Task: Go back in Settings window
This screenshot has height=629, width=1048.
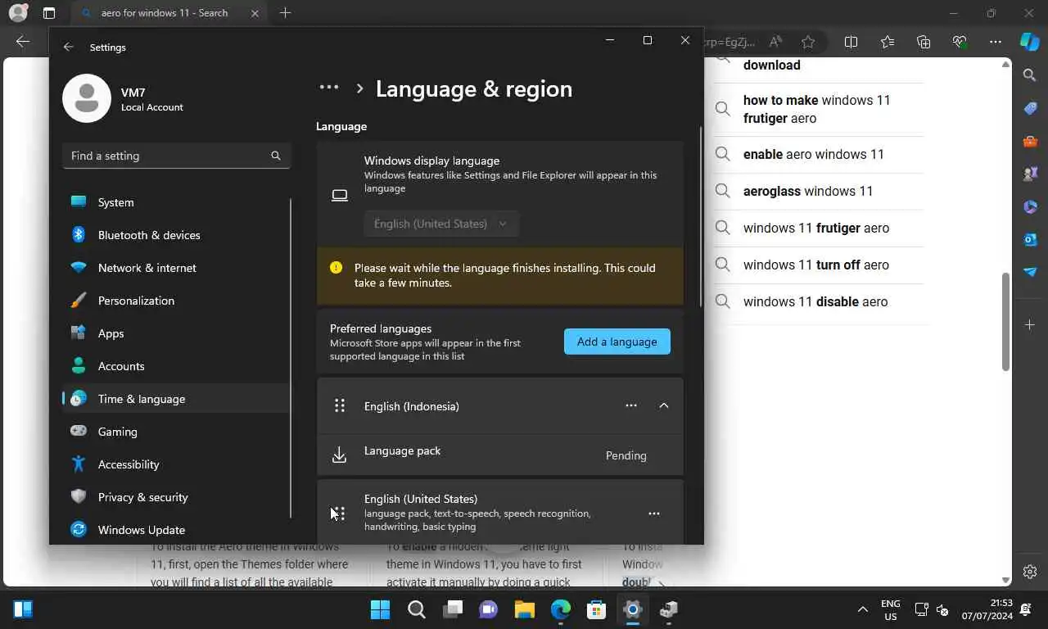Action: point(69,48)
